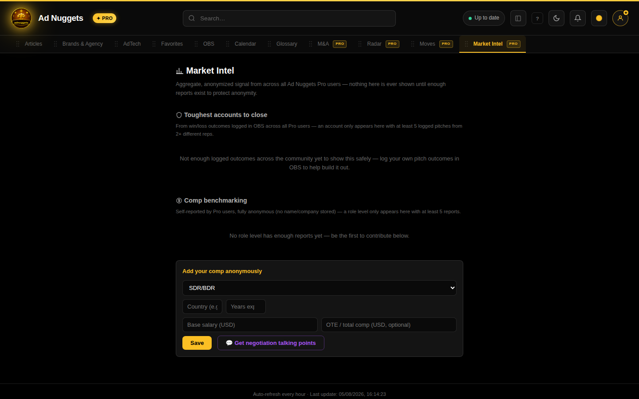
Task: Click drag handle dots beside Radar
Action: click(360, 44)
